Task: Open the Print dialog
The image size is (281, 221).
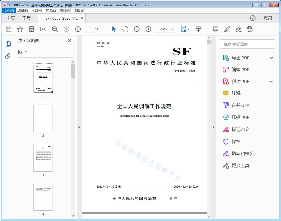Action: (x=32, y=29)
